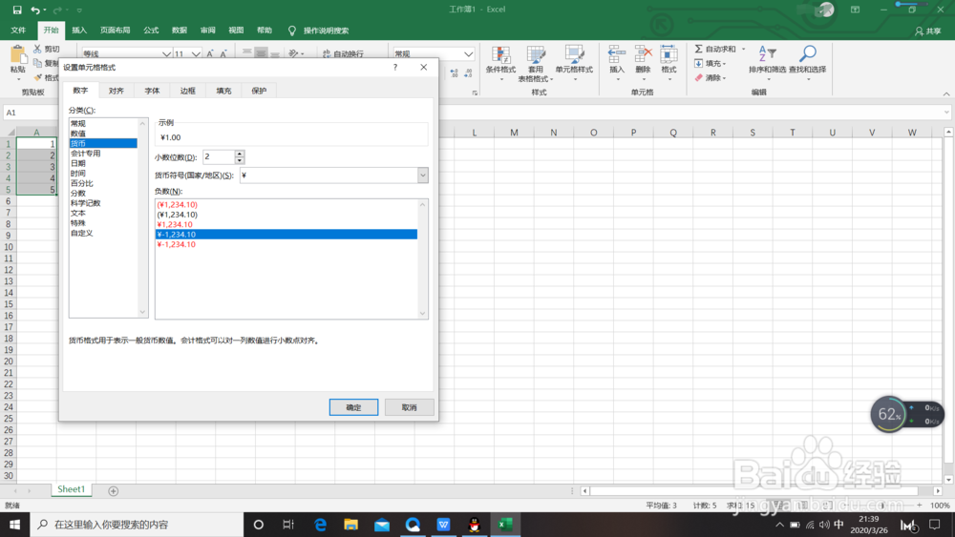Screen dimensions: 955x537
Task: Open the font size dropdown
Action: coord(196,54)
